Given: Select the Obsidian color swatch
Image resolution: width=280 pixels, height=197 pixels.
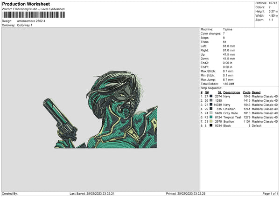Looking at the screenshot, I should 211,109.
